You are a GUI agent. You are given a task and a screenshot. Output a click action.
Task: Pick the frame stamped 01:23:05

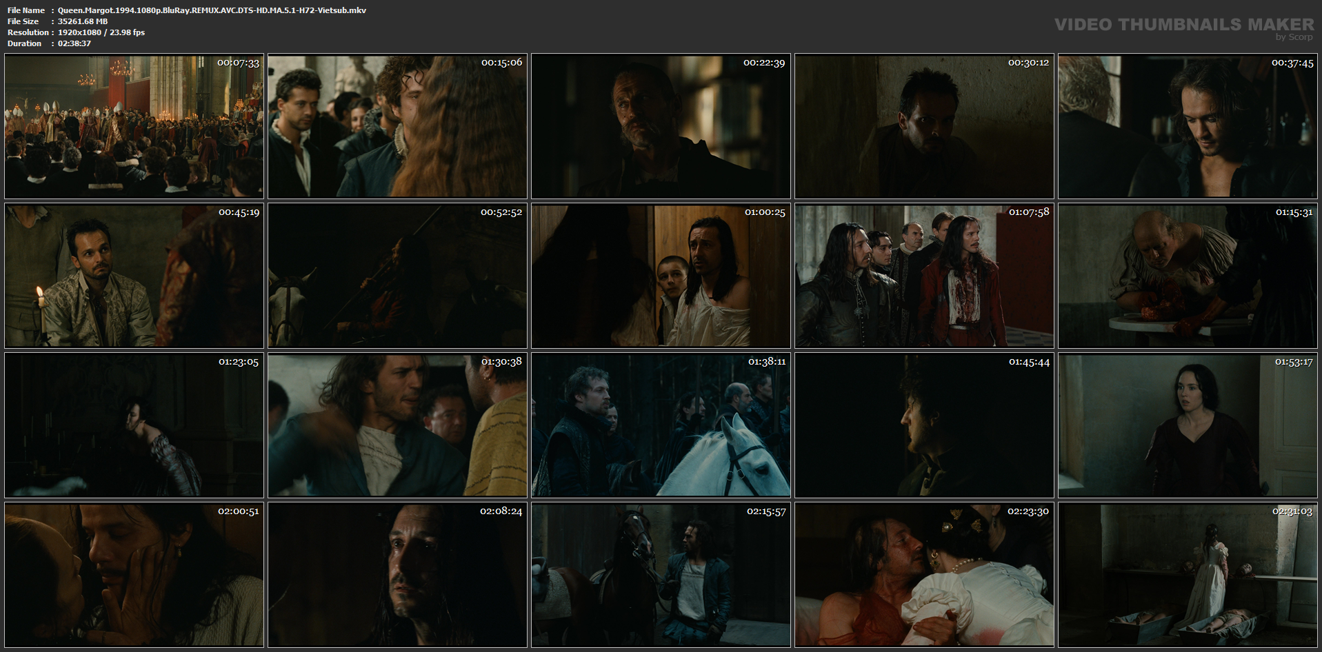coord(134,425)
